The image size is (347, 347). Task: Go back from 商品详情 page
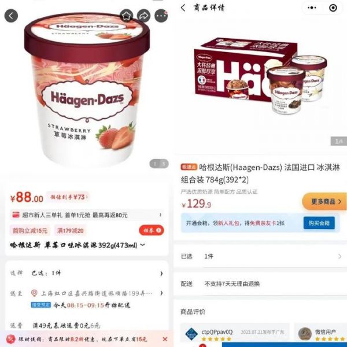coord(183,8)
